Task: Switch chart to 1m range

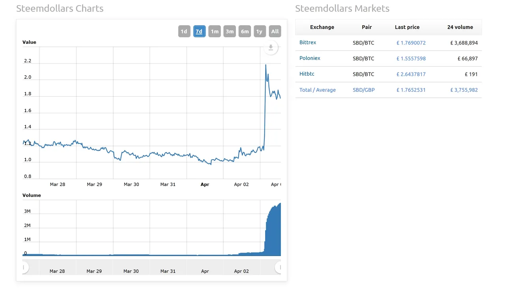Action: (214, 32)
